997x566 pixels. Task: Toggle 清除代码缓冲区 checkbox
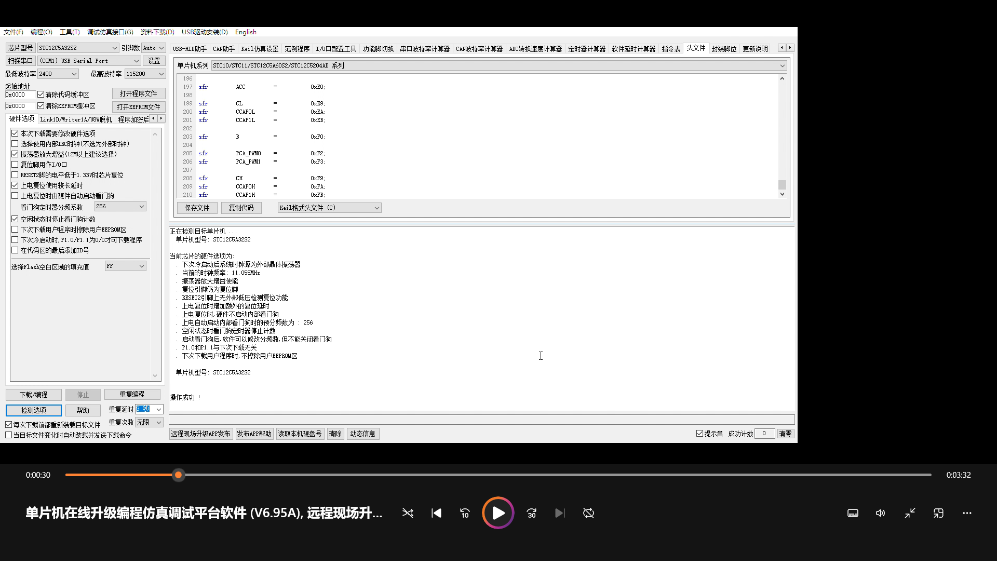click(41, 95)
